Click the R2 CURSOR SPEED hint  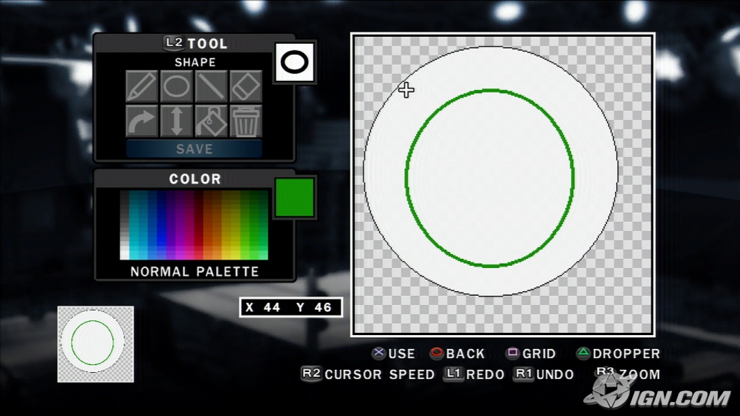[x=368, y=374]
